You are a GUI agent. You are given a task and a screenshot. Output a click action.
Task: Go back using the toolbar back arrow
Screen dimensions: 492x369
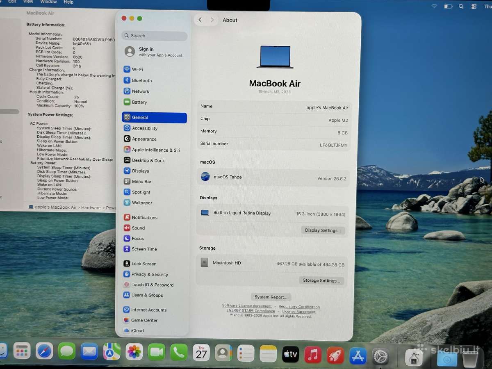pos(200,20)
